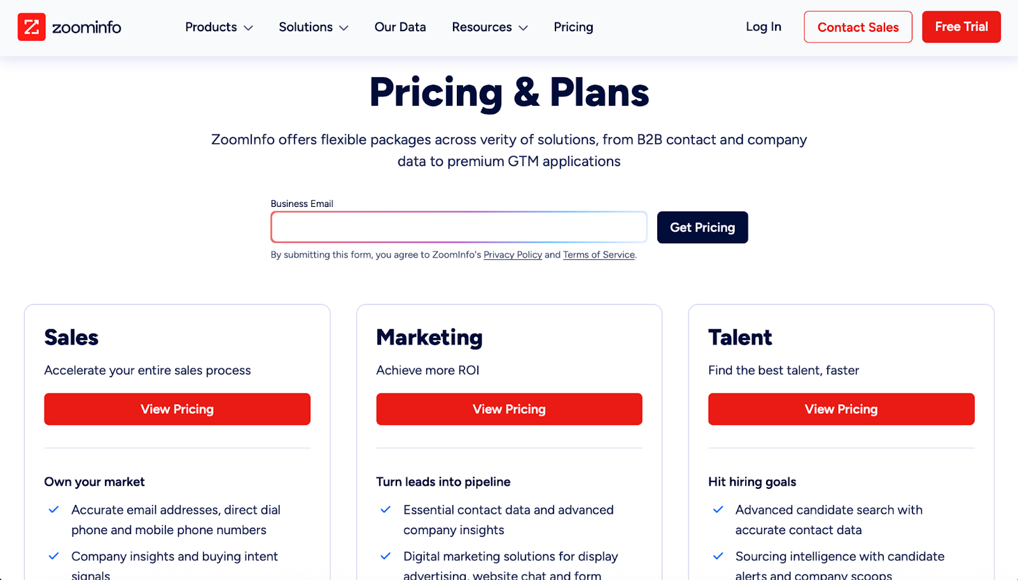Viewport: 1018px width, 580px height.
Task: View Pricing for the Talent package
Action: click(840, 409)
